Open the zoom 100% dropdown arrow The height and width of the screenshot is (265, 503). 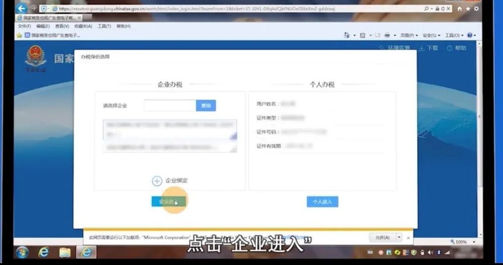(474, 242)
